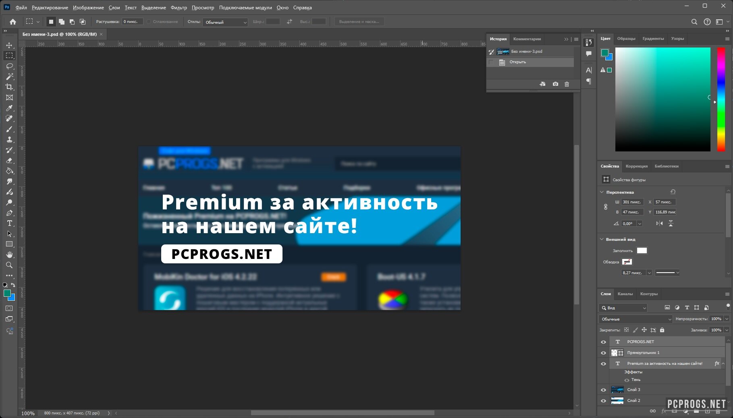Screen dimensions: 733x418
Task: Toggle visibility of Слой 3
Action: click(x=603, y=390)
